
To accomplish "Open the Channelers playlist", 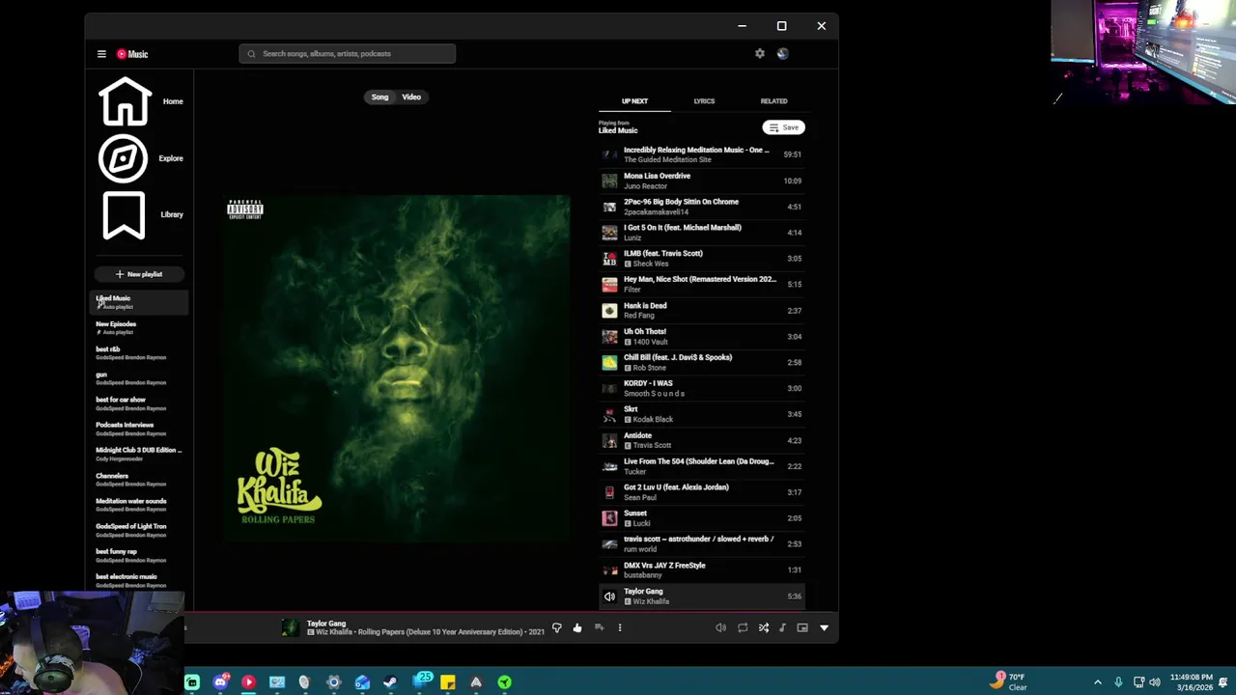I will click(x=141, y=479).
